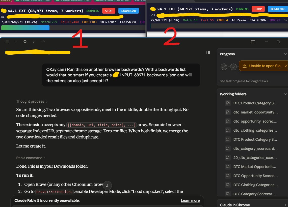Click the user message about running backwards
The height and width of the screenshot is (207, 288).
click(121, 75)
